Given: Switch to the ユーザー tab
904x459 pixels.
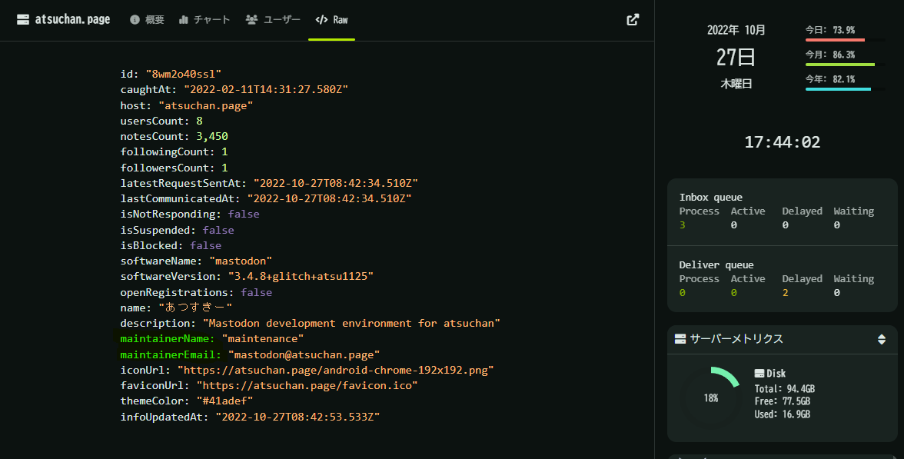Looking at the screenshot, I should pos(273,20).
